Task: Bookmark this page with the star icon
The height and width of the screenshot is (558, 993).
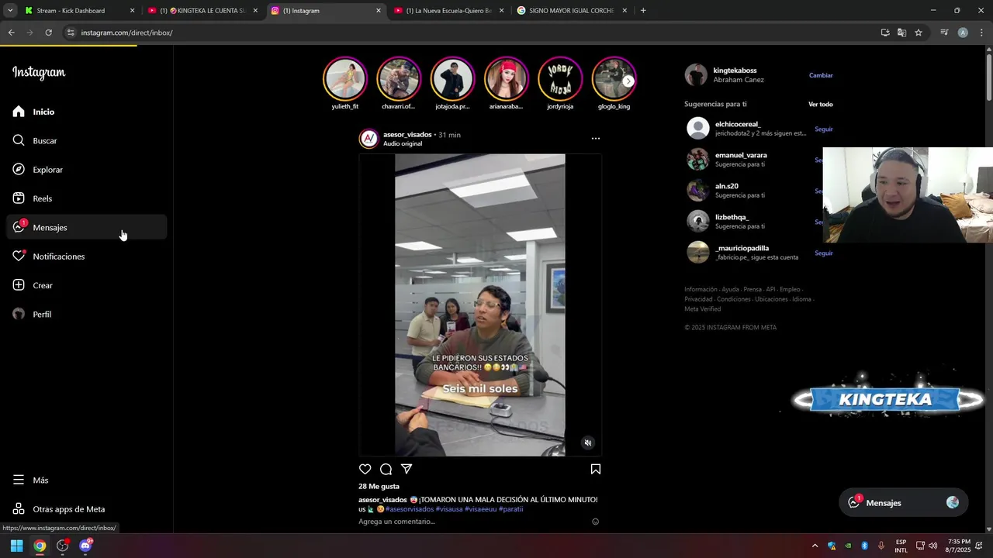Action: (x=919, y=33)
